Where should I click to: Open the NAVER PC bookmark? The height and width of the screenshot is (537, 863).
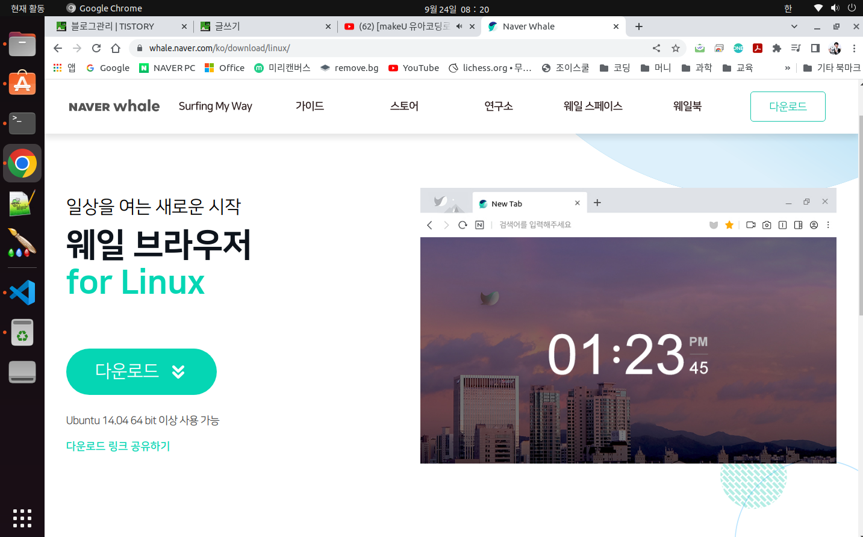tap(167, 68)
